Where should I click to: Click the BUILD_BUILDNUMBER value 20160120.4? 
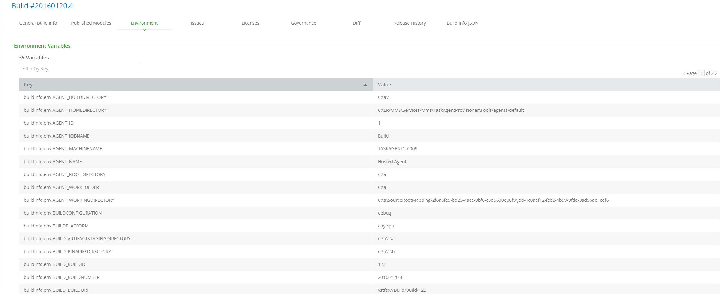[390, 277]
